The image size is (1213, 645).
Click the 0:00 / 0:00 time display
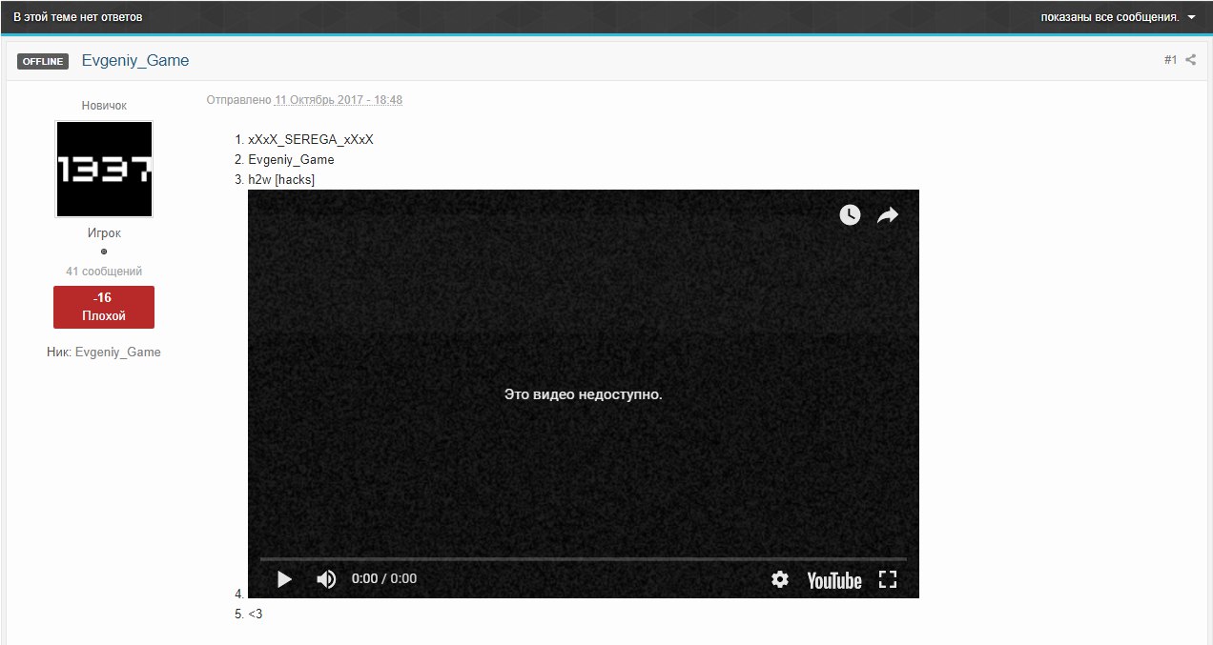coord(384,579)
